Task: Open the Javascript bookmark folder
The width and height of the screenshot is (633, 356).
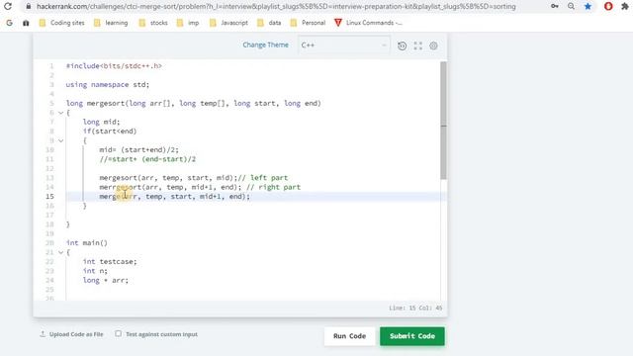Action: [x=228, y=23]
